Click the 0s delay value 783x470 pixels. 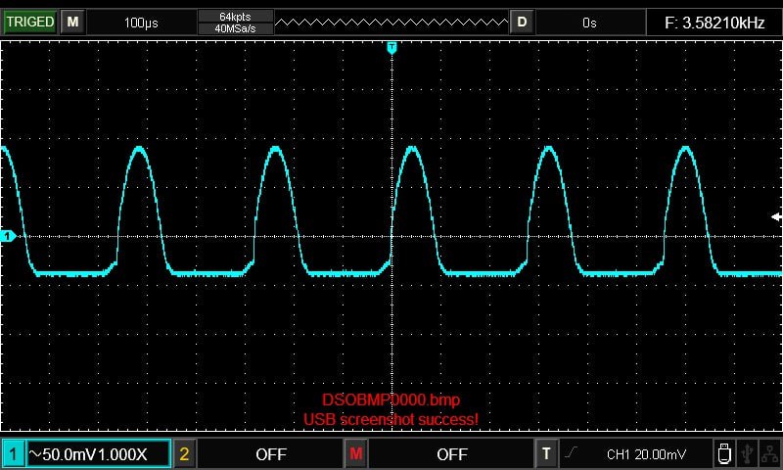click(x=589, y=23)
